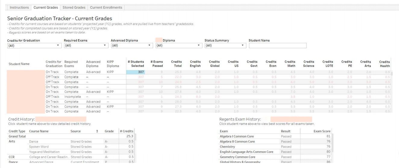Viewport: 399px width, 168px height.
Task: Select English Language Arts Common Core exam
Action: point(247,152)
